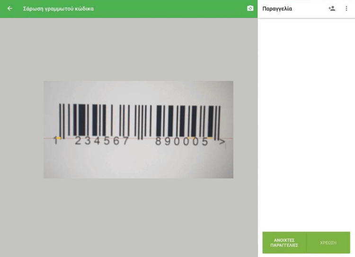Image resolution: width=355 pixels, height=257 pixels.
Task: Click the gray area above camera preview
Action: pos(129,49)
